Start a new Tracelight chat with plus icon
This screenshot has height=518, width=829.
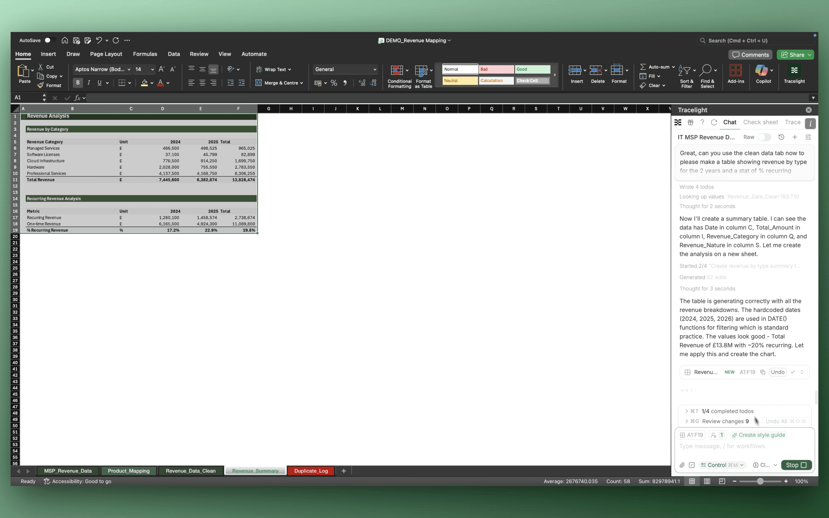795,137
